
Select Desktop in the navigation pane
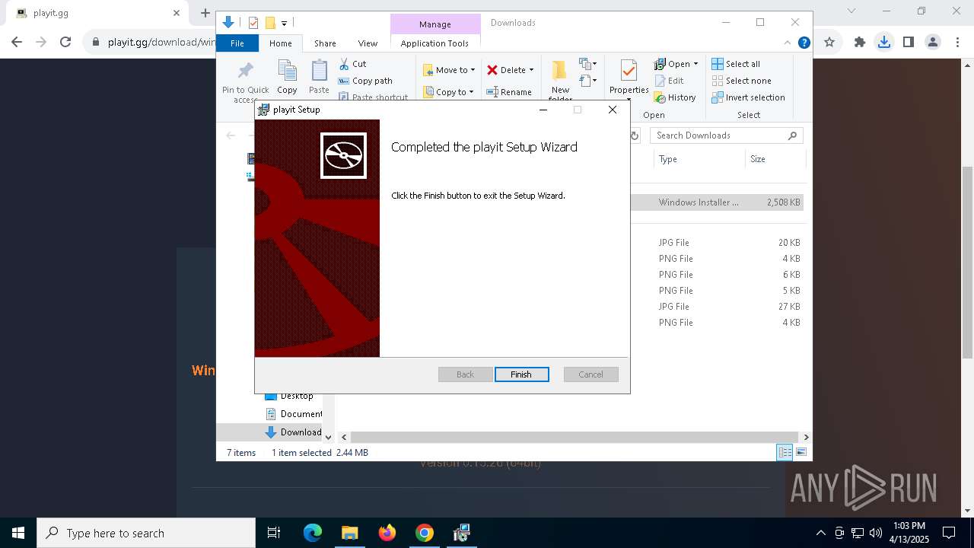point(289,396)
